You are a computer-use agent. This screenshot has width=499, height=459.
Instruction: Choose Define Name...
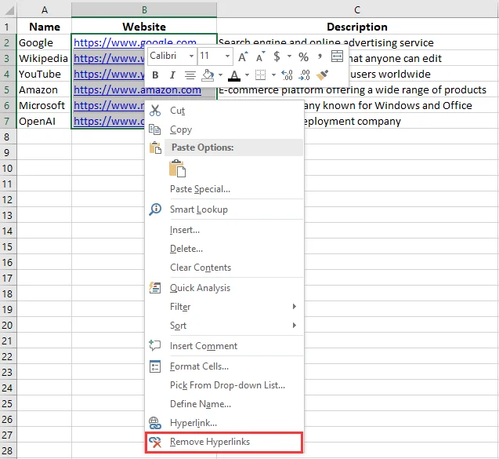224,404
